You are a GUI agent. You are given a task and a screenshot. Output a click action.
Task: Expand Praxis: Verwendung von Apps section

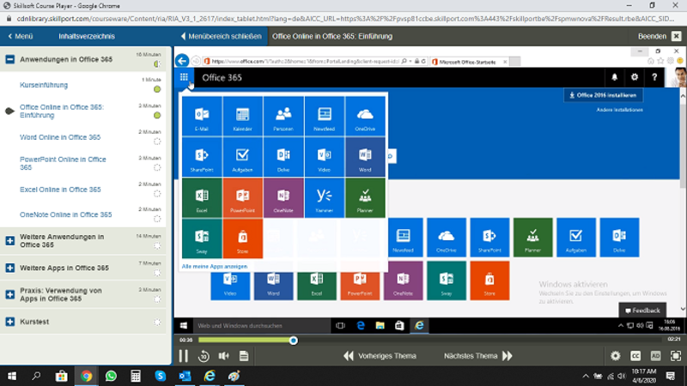(9, 294)
